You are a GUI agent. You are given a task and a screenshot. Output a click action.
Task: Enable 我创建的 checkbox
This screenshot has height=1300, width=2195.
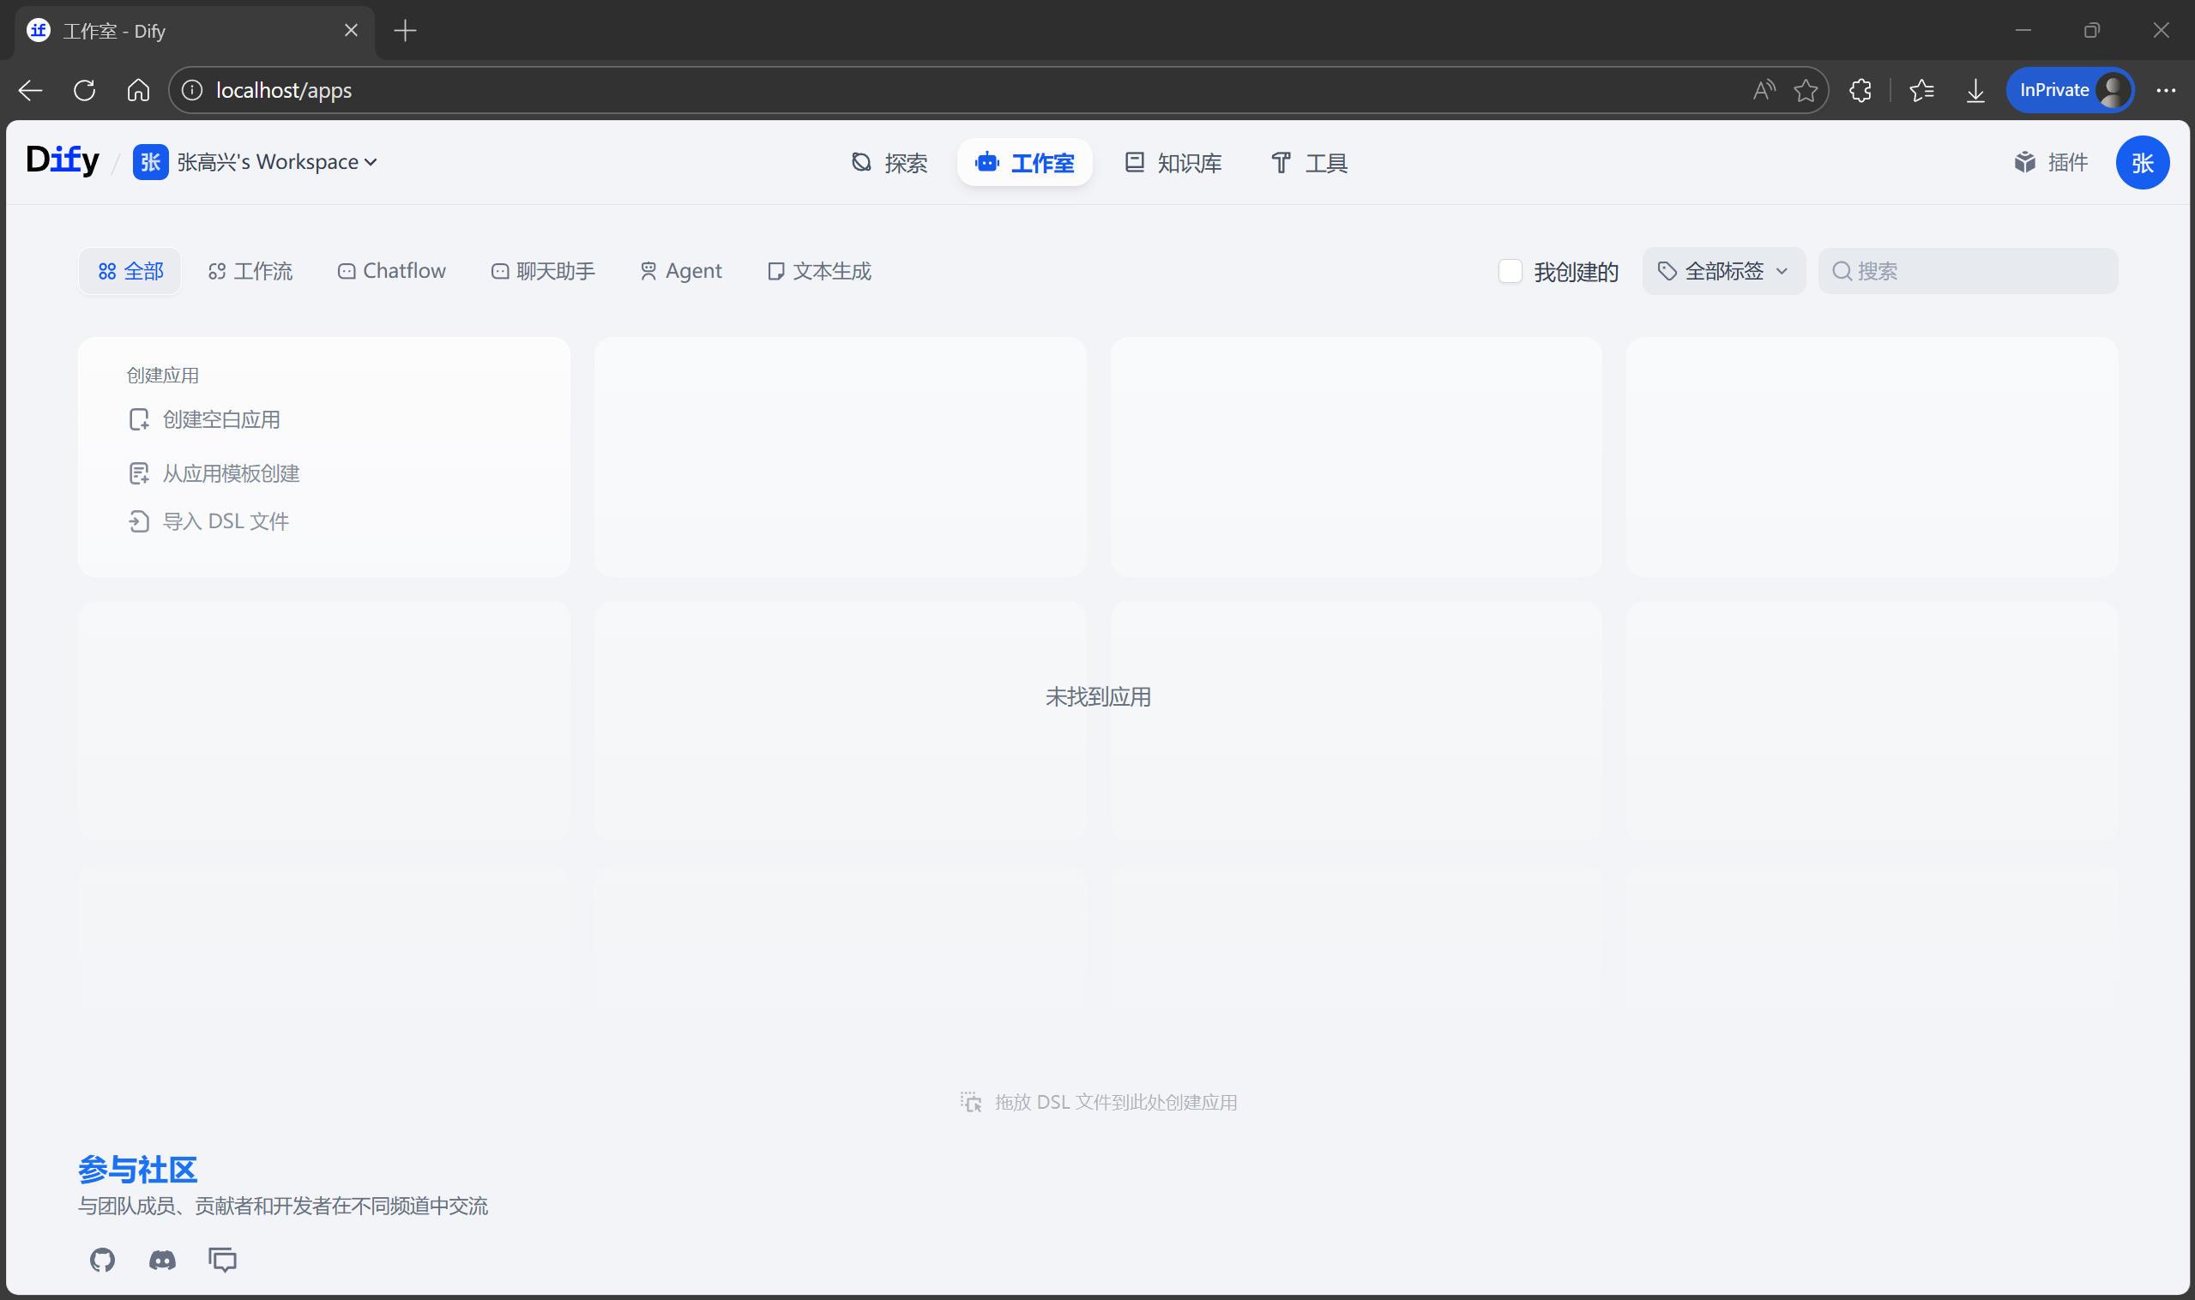[1510, 272]
